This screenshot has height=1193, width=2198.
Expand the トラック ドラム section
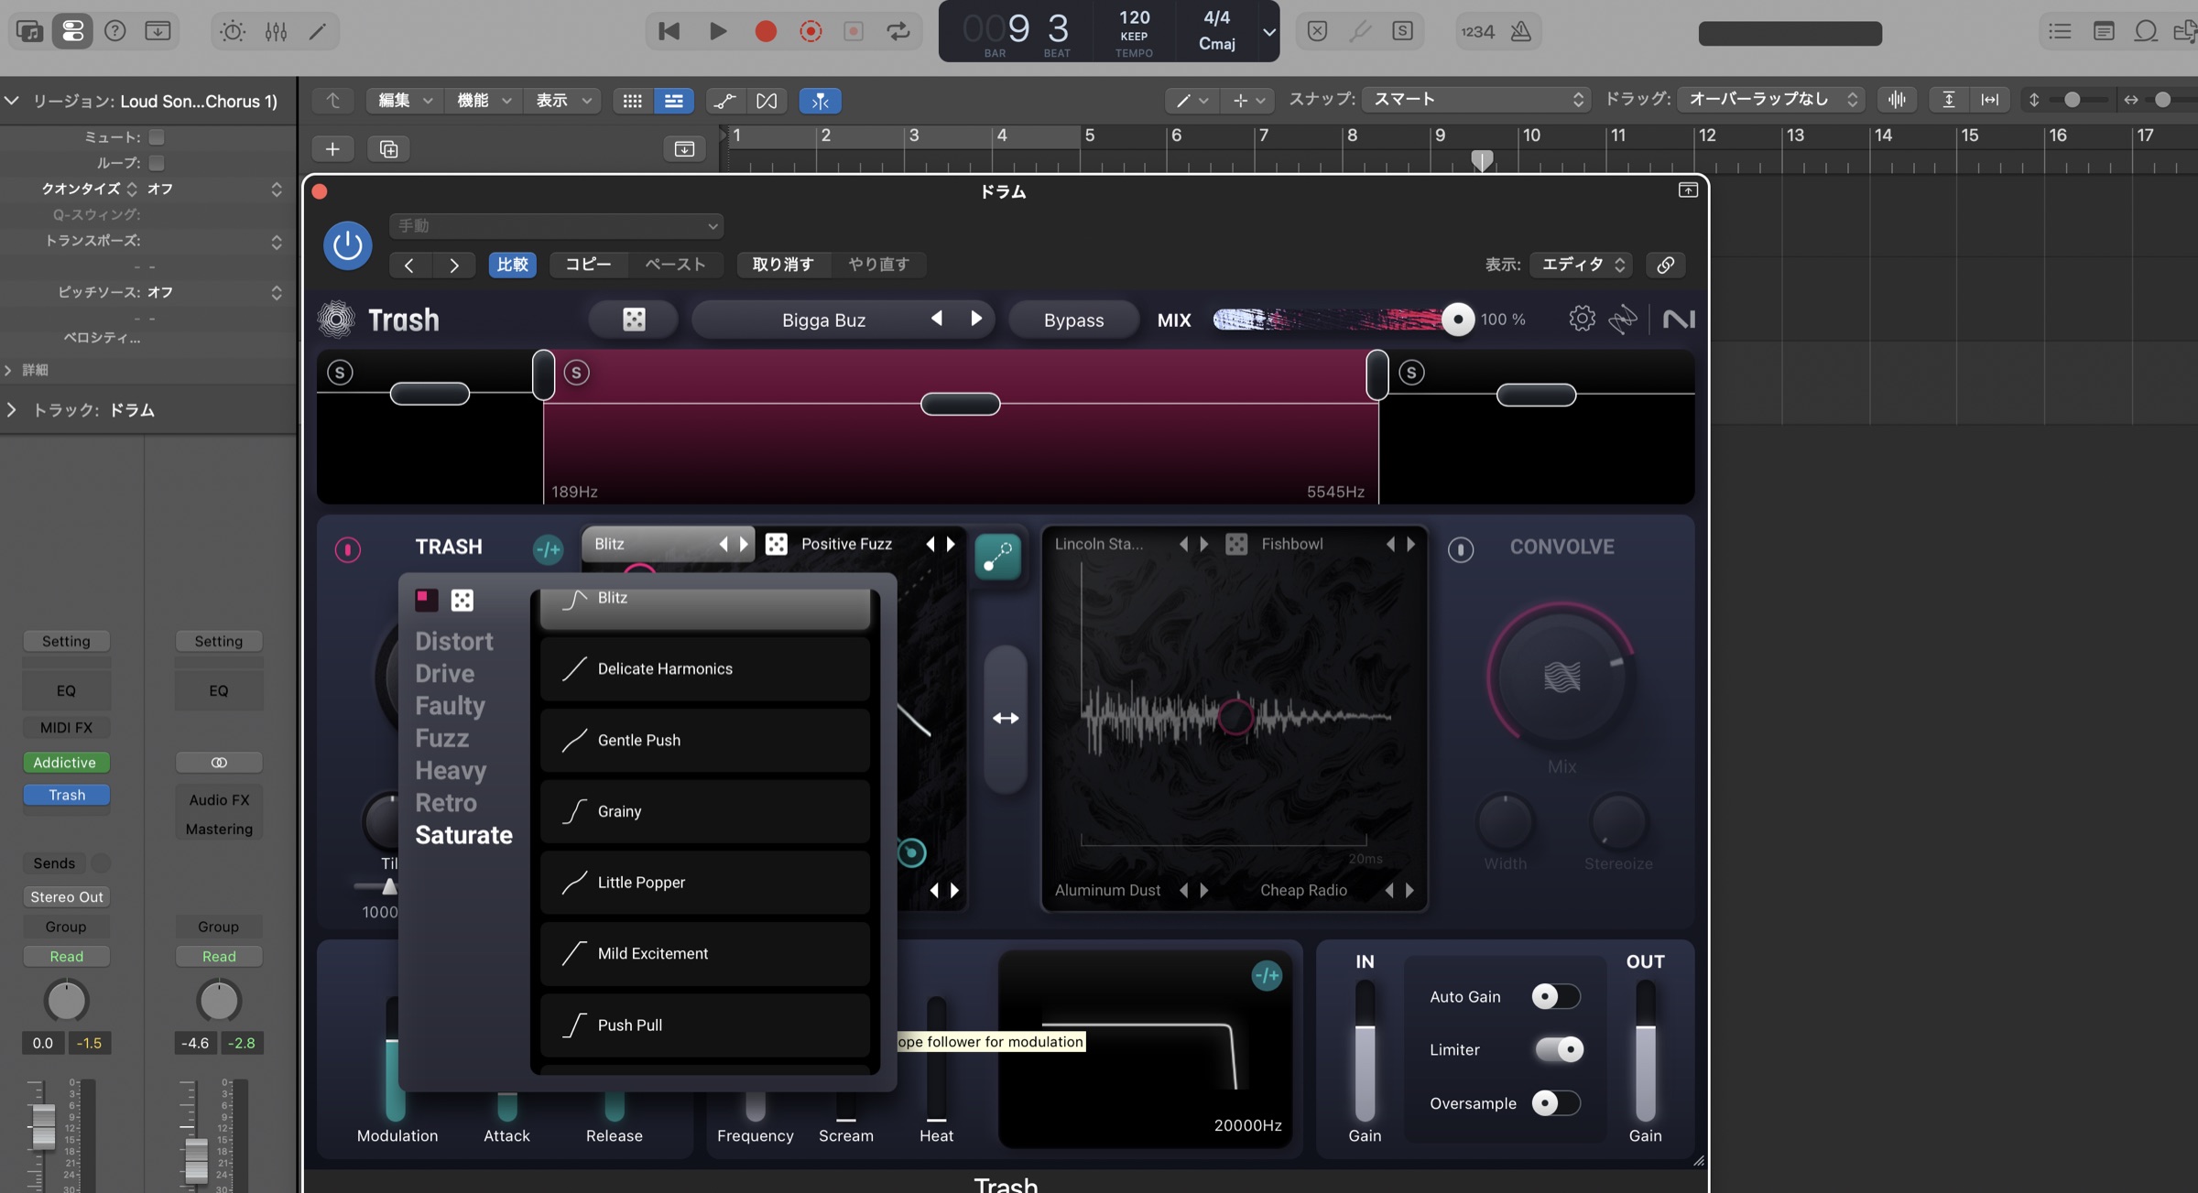11,410
